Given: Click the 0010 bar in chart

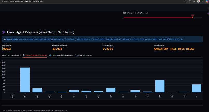Looking at the screenshot, I should tap(37, 90).
